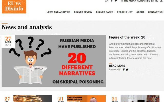Share article via Facebook icon beside 'share with'
Viewport: 164px width, 102px height.
[124, 69]
